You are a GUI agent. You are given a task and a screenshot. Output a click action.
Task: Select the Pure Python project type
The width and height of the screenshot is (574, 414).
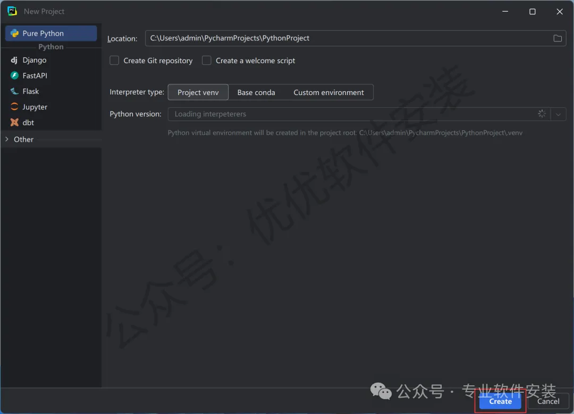51,33
